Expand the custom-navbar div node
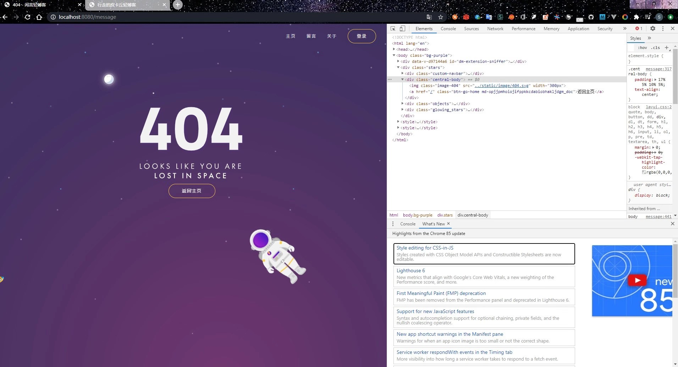 402,73
